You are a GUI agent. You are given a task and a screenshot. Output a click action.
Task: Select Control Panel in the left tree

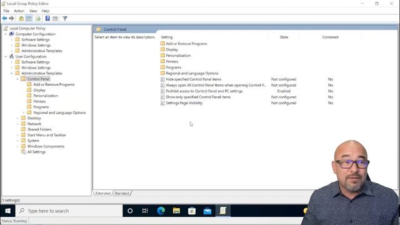[38, 79]
